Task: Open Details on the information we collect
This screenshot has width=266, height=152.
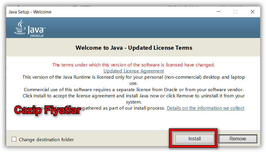Action: (205, 108)
